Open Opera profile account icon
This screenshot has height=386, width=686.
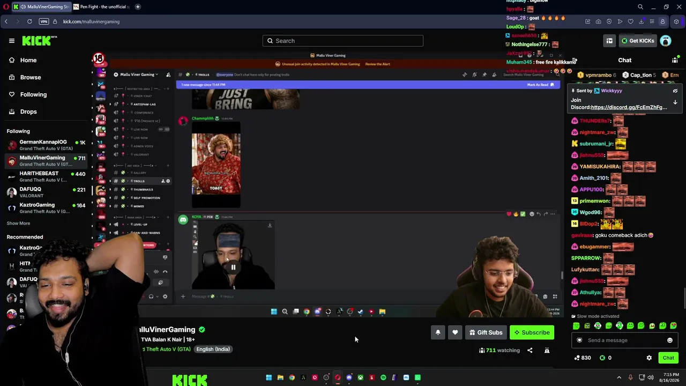point(662,21)
